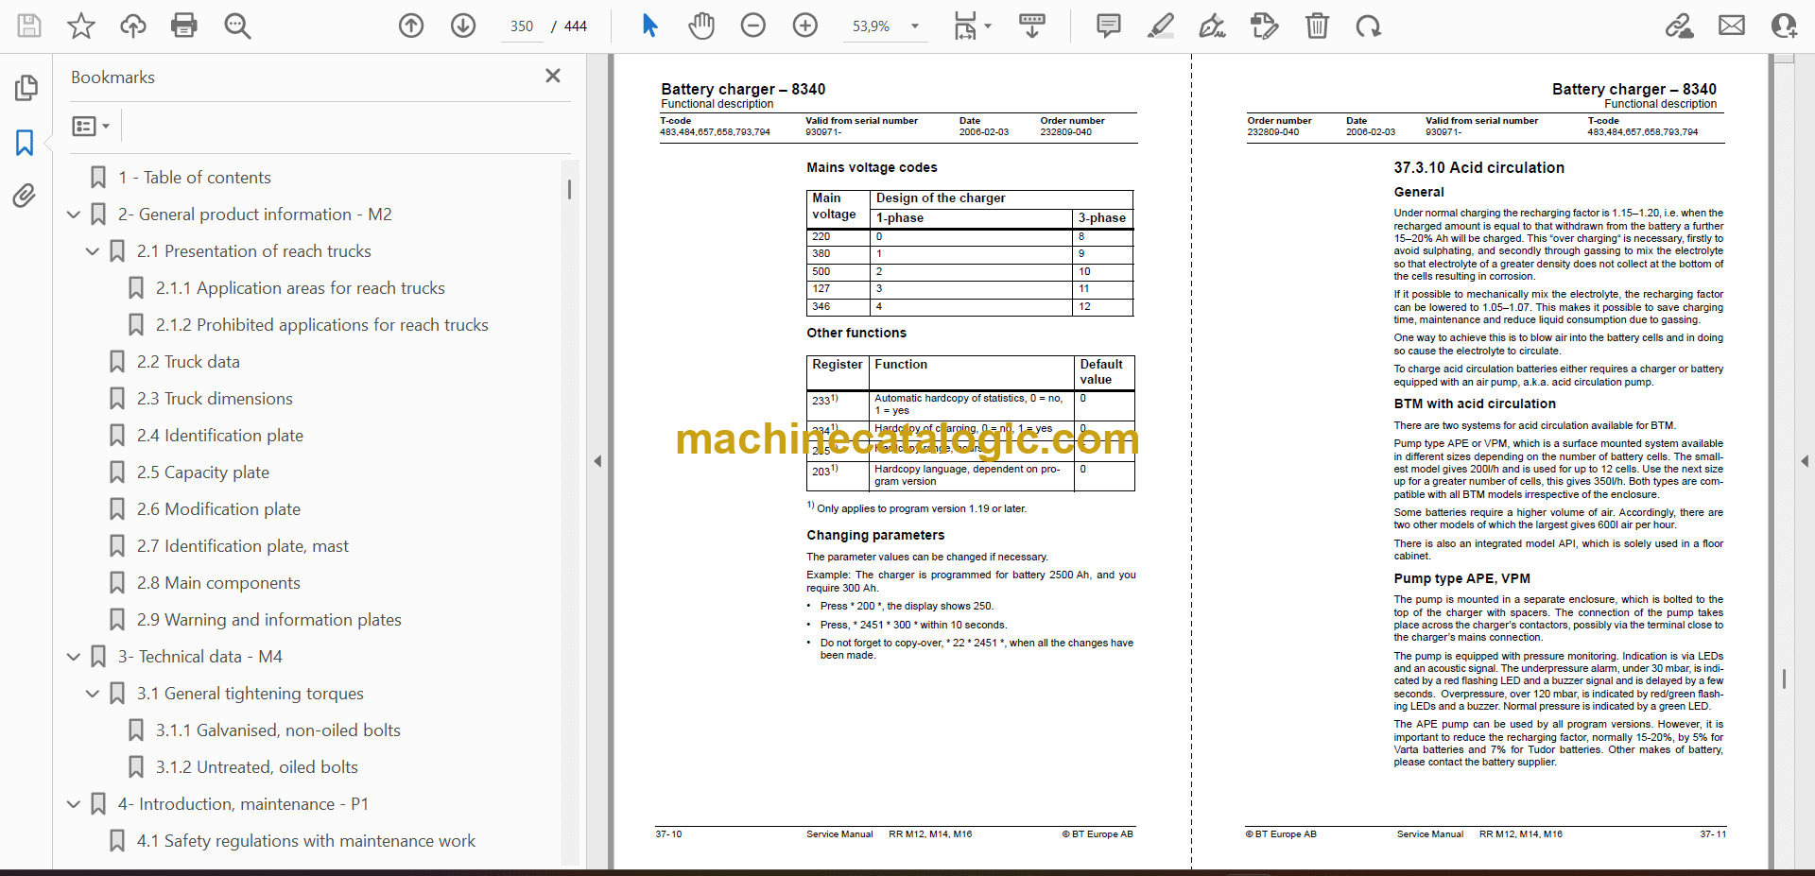1815x876 pixels.
Task: Collapse '3.1 General tightening torques'
Action: coord(93,694)
